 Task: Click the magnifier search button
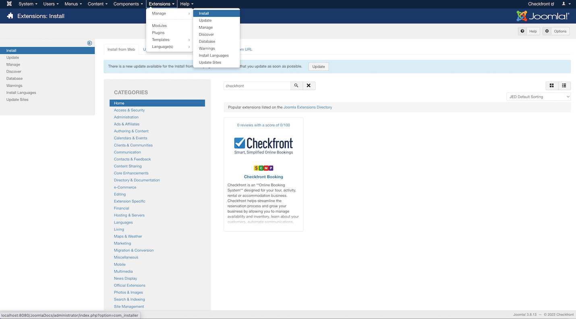tap(296, 86)
